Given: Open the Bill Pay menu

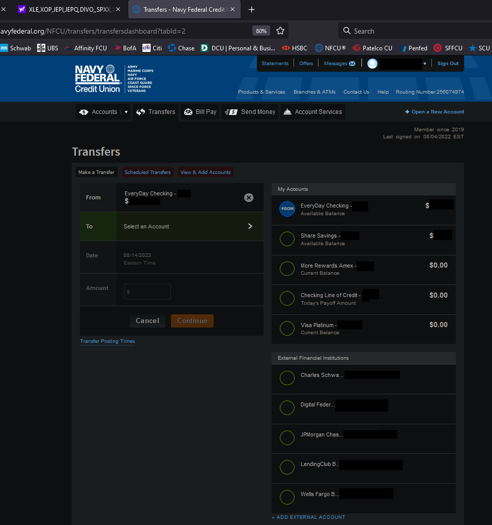Looking at the screenshot, I should (200, 112).
